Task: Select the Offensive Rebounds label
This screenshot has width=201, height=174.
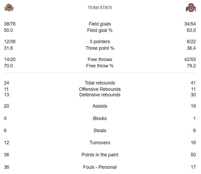Action: (x=100, y=89)
